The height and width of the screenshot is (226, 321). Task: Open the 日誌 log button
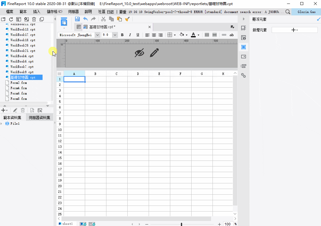pos(111,12)
